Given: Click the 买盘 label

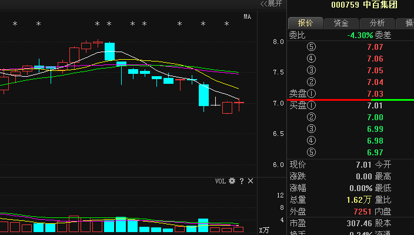Looking at the screenshot, I should pos(298,105).
